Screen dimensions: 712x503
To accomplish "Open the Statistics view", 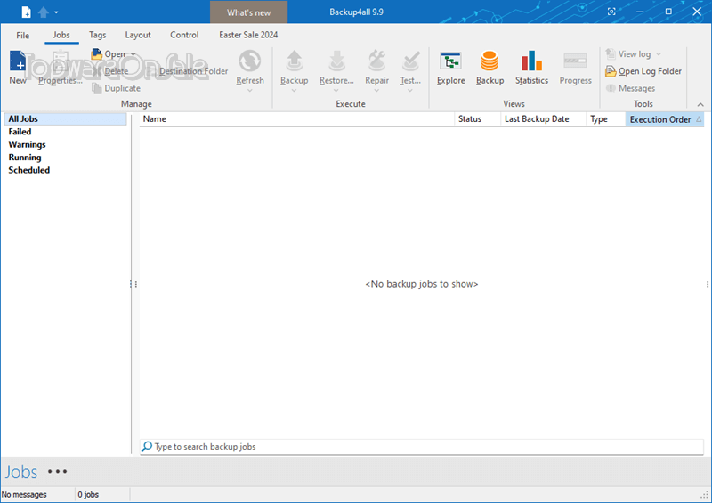I will click(x=531, y=68).
